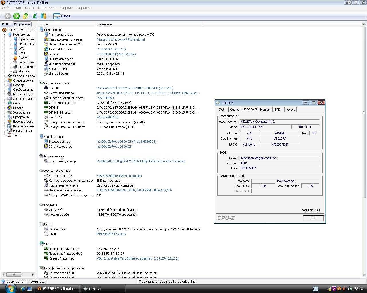Generate a report with the Отчёт button
This screenshot has width=367, height=293.
(62, 16)
